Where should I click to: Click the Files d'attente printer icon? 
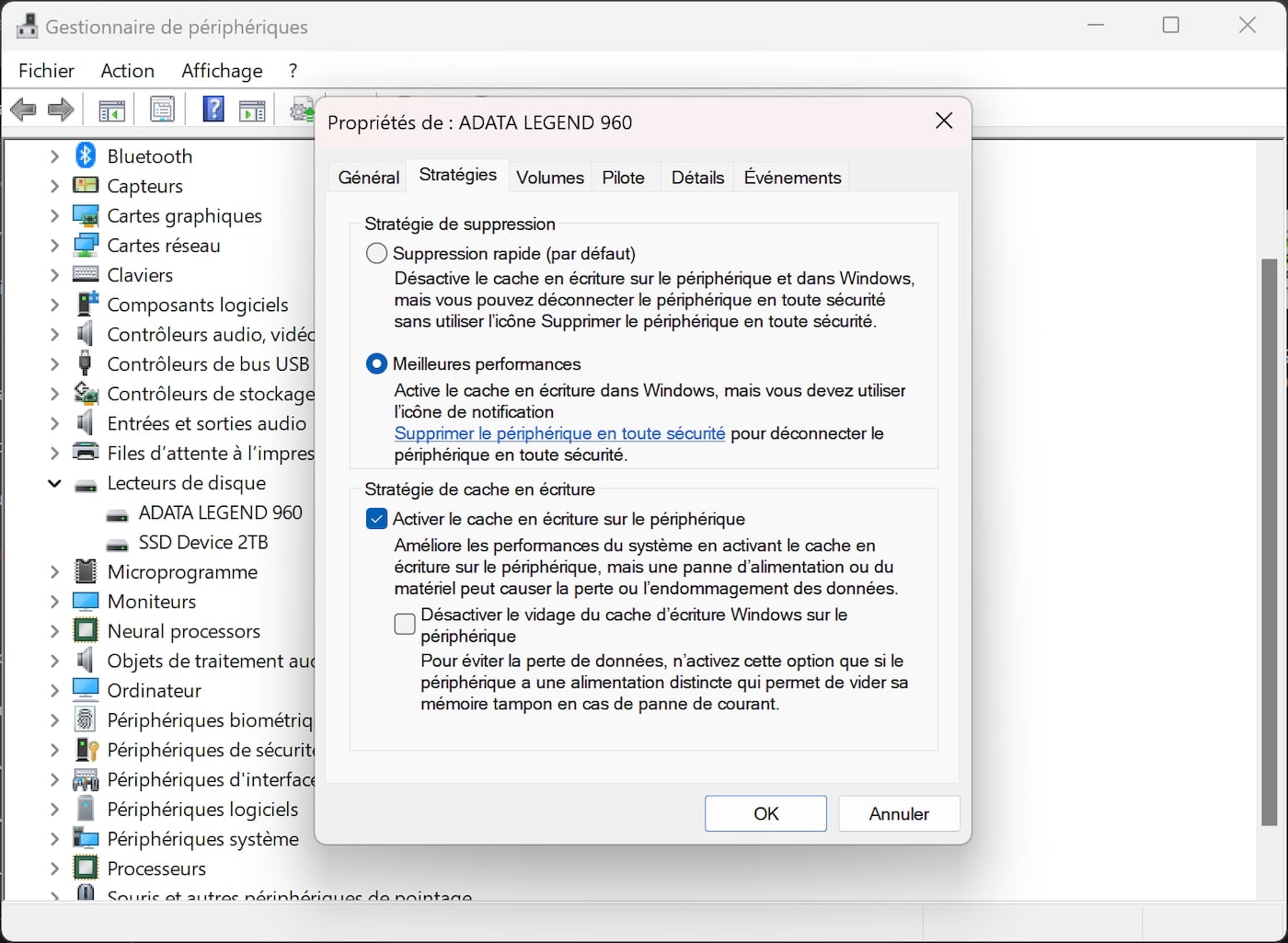86,452
